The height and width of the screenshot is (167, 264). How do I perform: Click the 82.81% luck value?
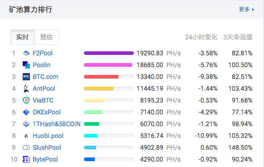pos(242,53)
